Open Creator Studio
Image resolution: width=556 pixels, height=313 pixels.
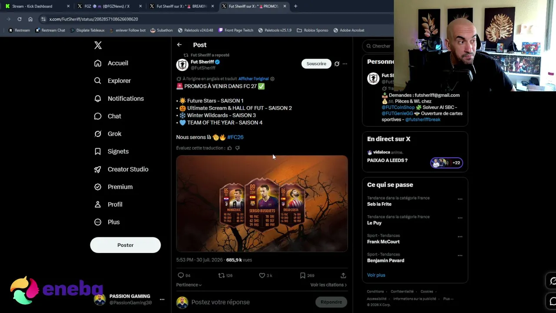point(121,169)
